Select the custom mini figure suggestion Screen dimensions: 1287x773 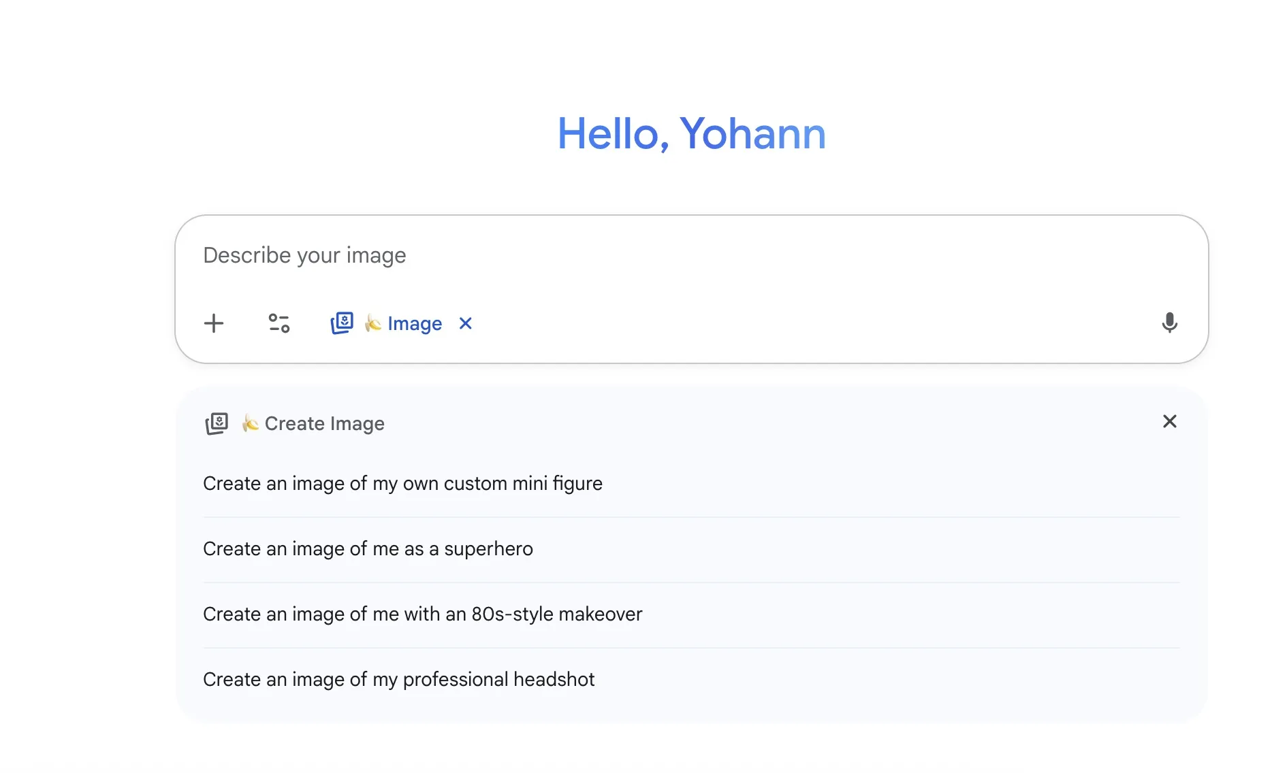click(x=402, y=484)
